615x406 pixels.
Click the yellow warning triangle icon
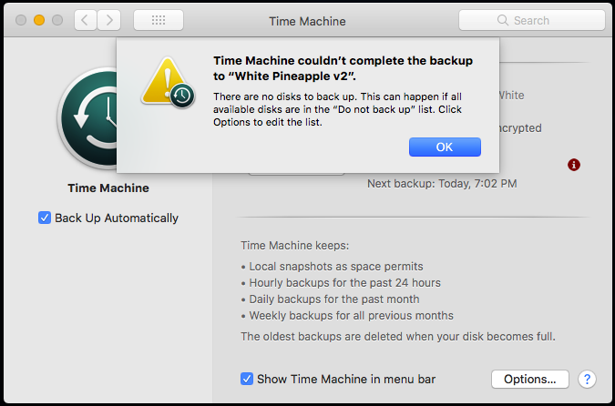tap(168, 82)
